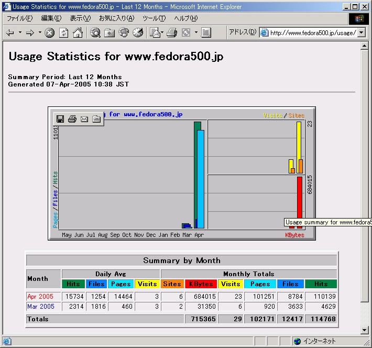Viewport: 372px width, 348px height.
Task: Open the Mar 2005 monthly report link
Action: [x=41, y=307]
